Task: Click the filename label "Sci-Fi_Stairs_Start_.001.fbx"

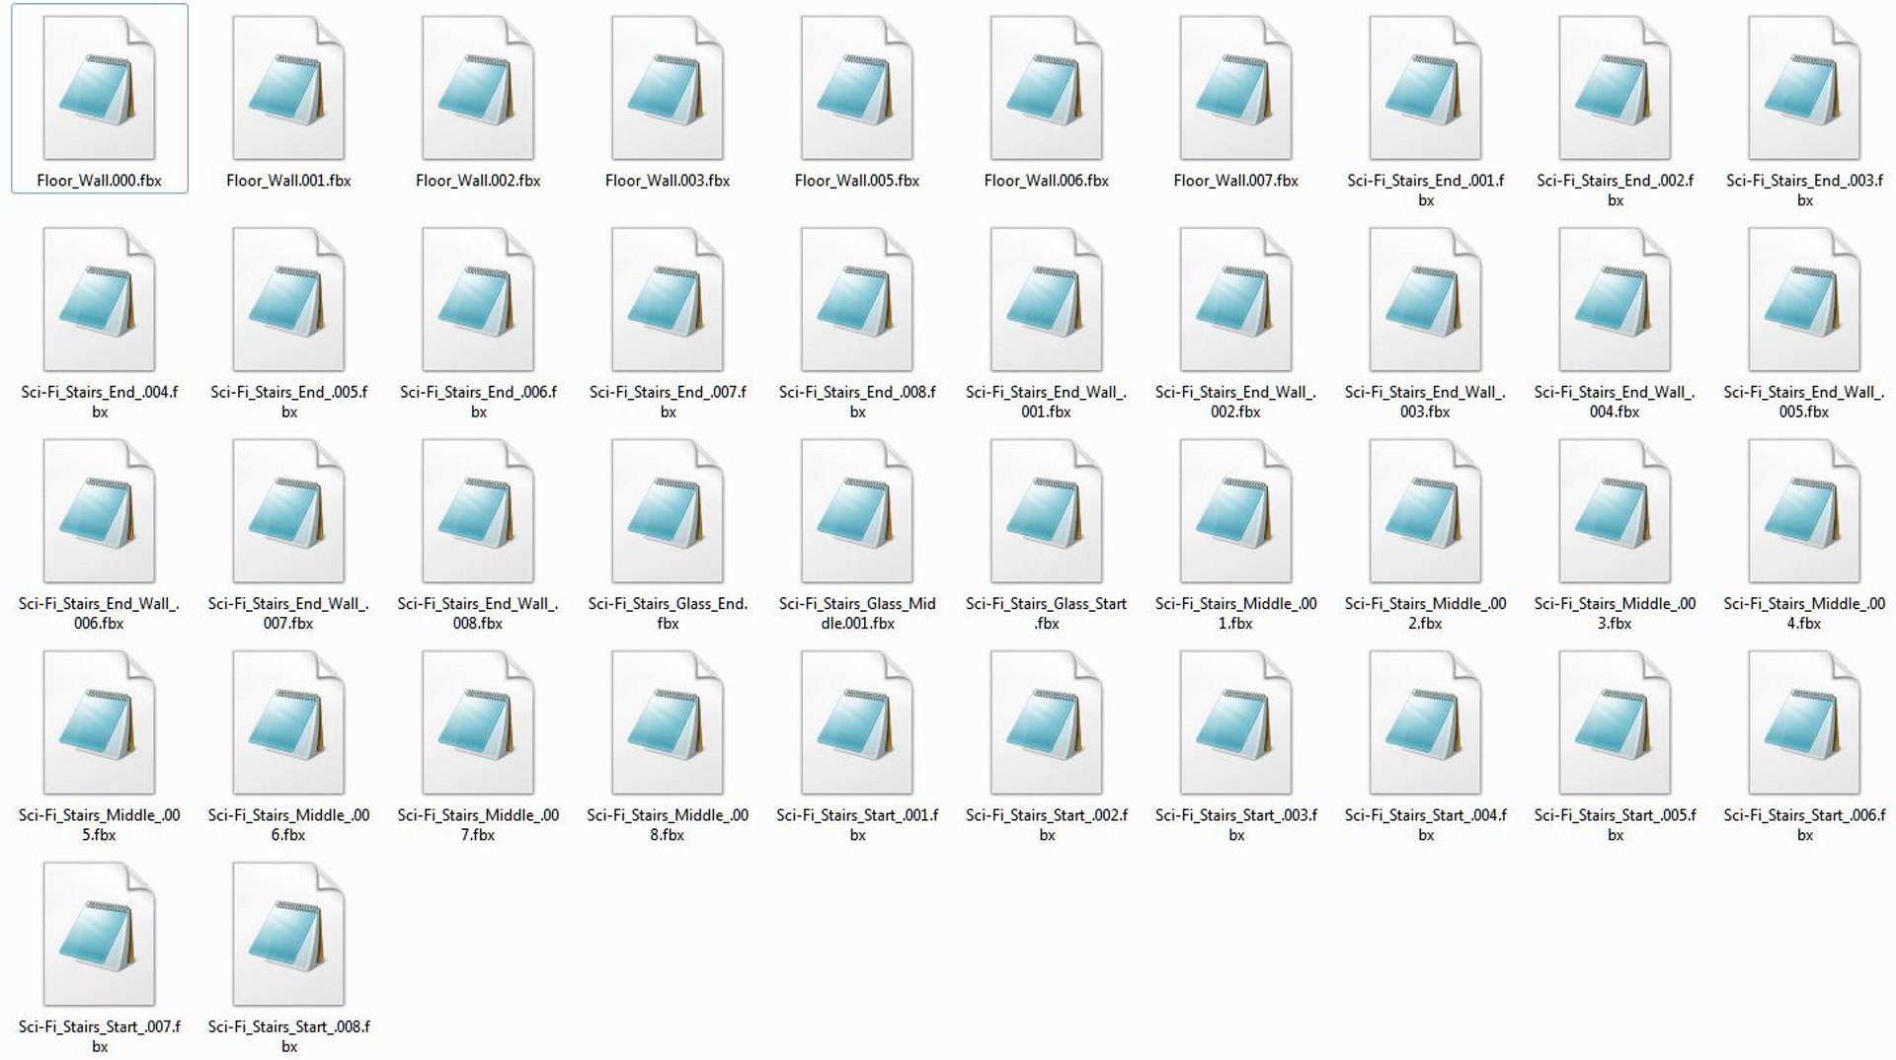Action: (x=857, y=825)
